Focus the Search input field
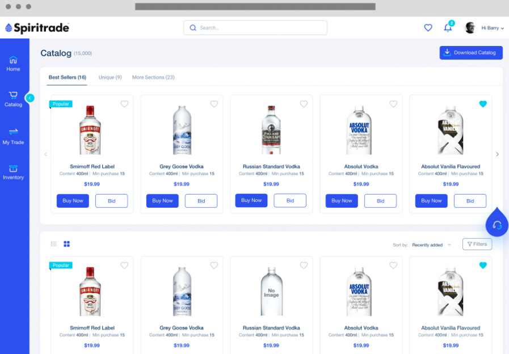This screenshot has width=509, height=354. click(x=255, y=28)
